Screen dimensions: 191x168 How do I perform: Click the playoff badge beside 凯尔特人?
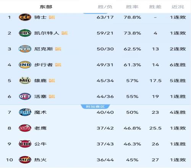(65, 33)
